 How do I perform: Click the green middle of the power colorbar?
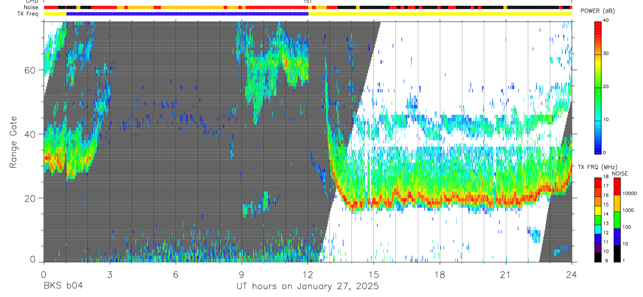pyautogui.click(x=598, y=86)
